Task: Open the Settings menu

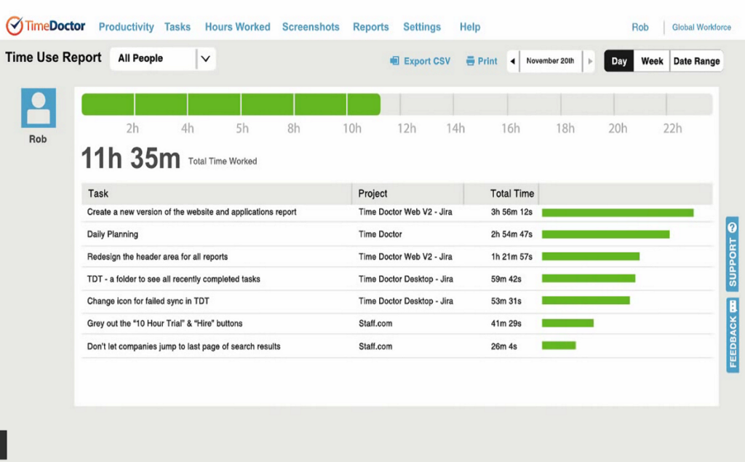Action: click(422, 27)
